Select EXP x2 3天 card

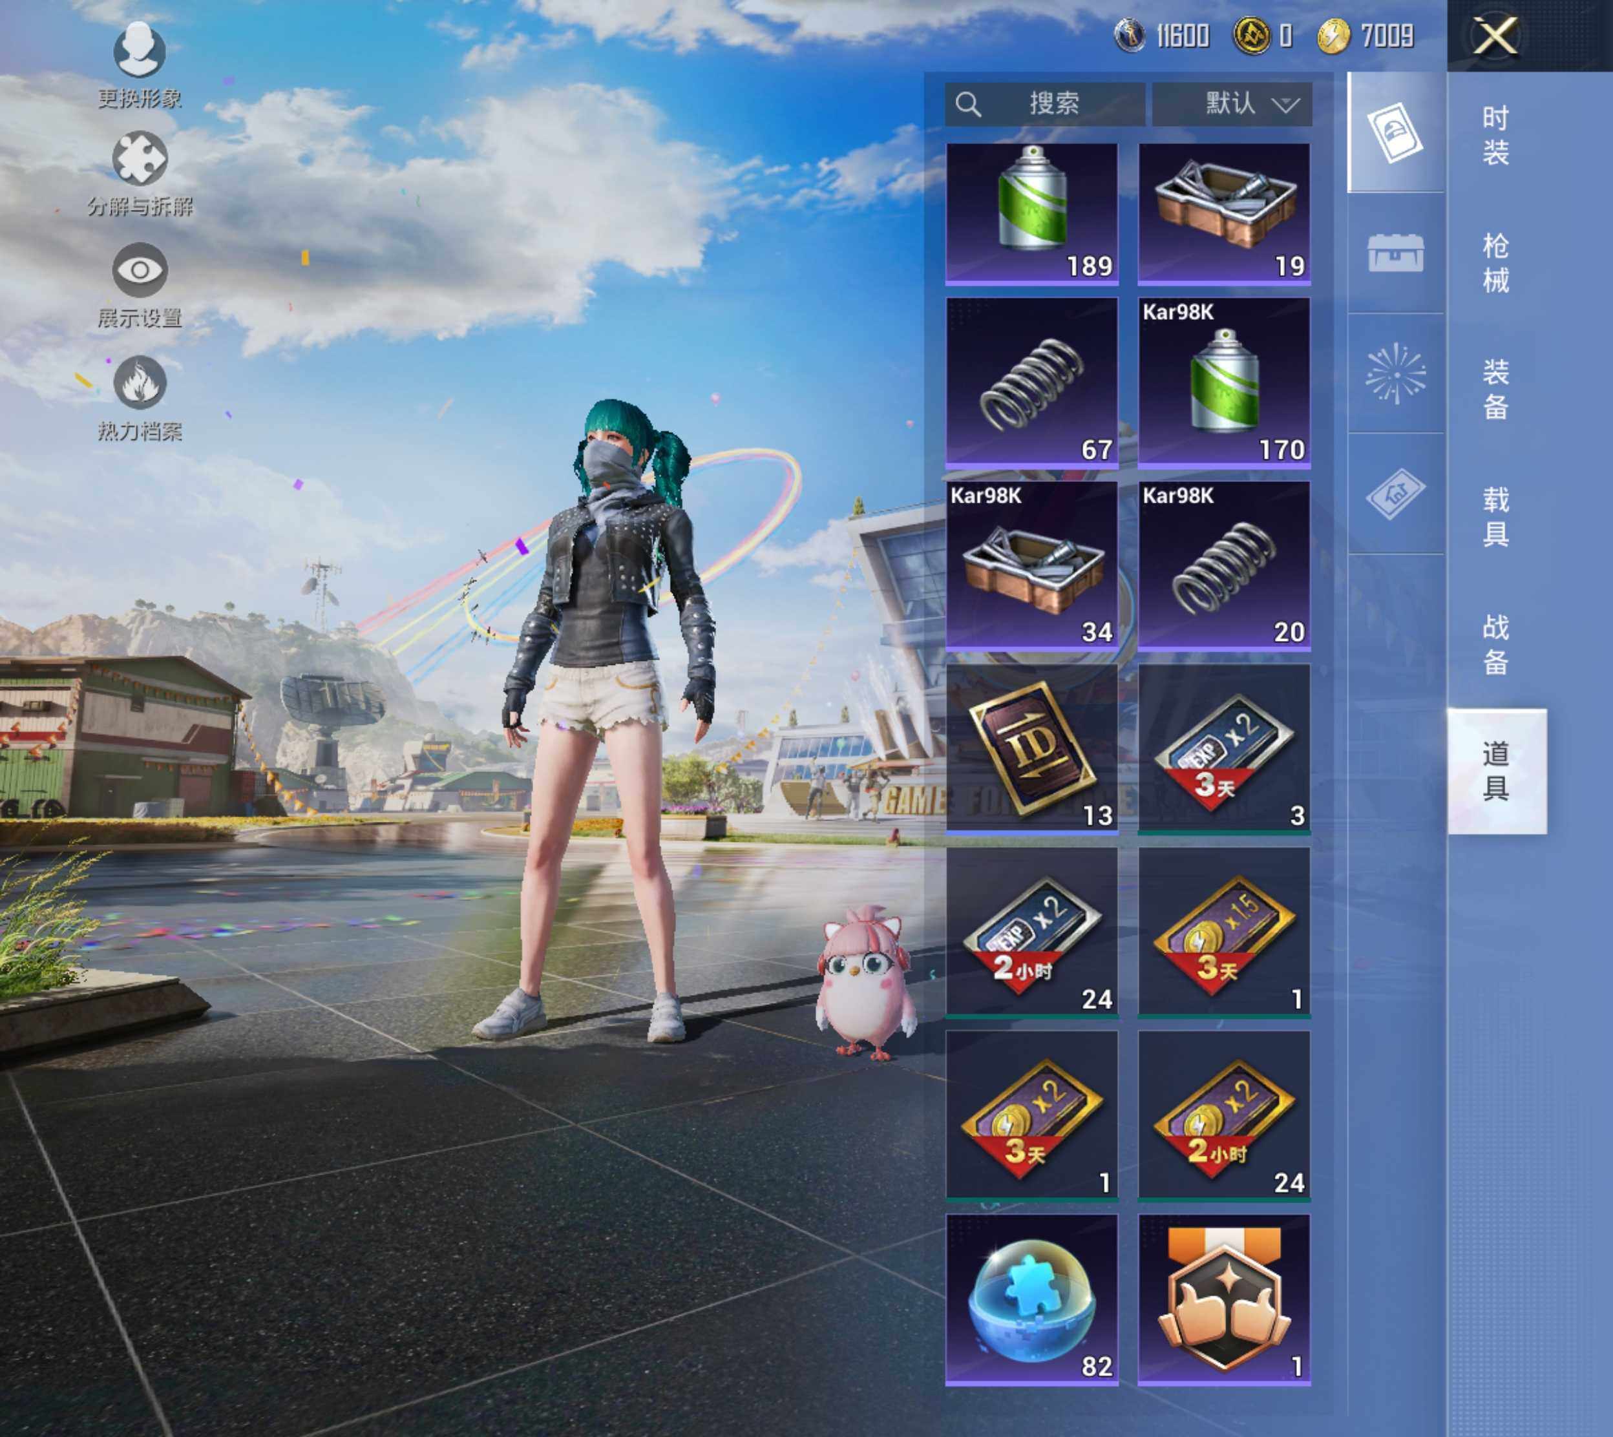1224,750
